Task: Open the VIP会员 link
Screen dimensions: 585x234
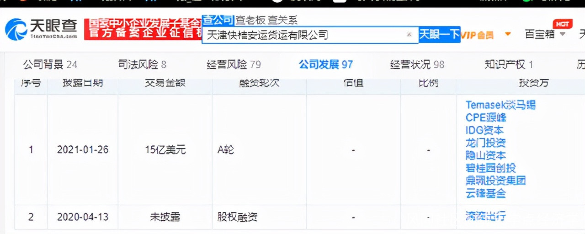Action: tap(477, 35)
